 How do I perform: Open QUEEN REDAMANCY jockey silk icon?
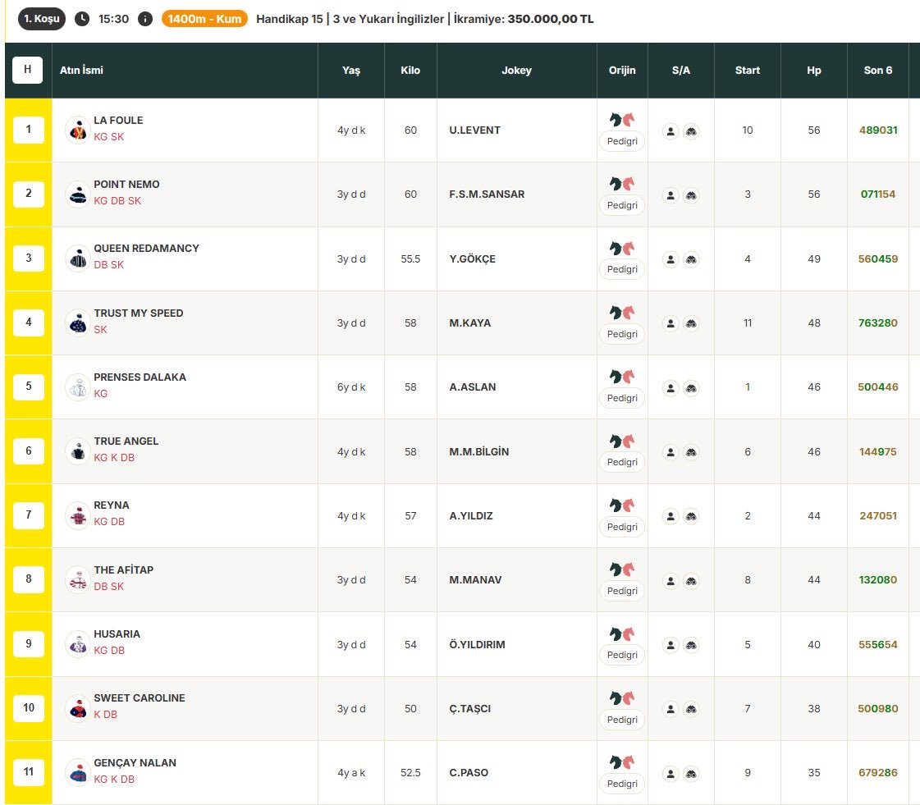tap(78, 258)
